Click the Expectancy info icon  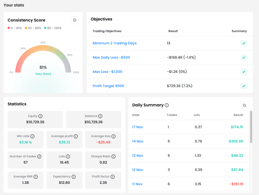(x=74, y=177)
